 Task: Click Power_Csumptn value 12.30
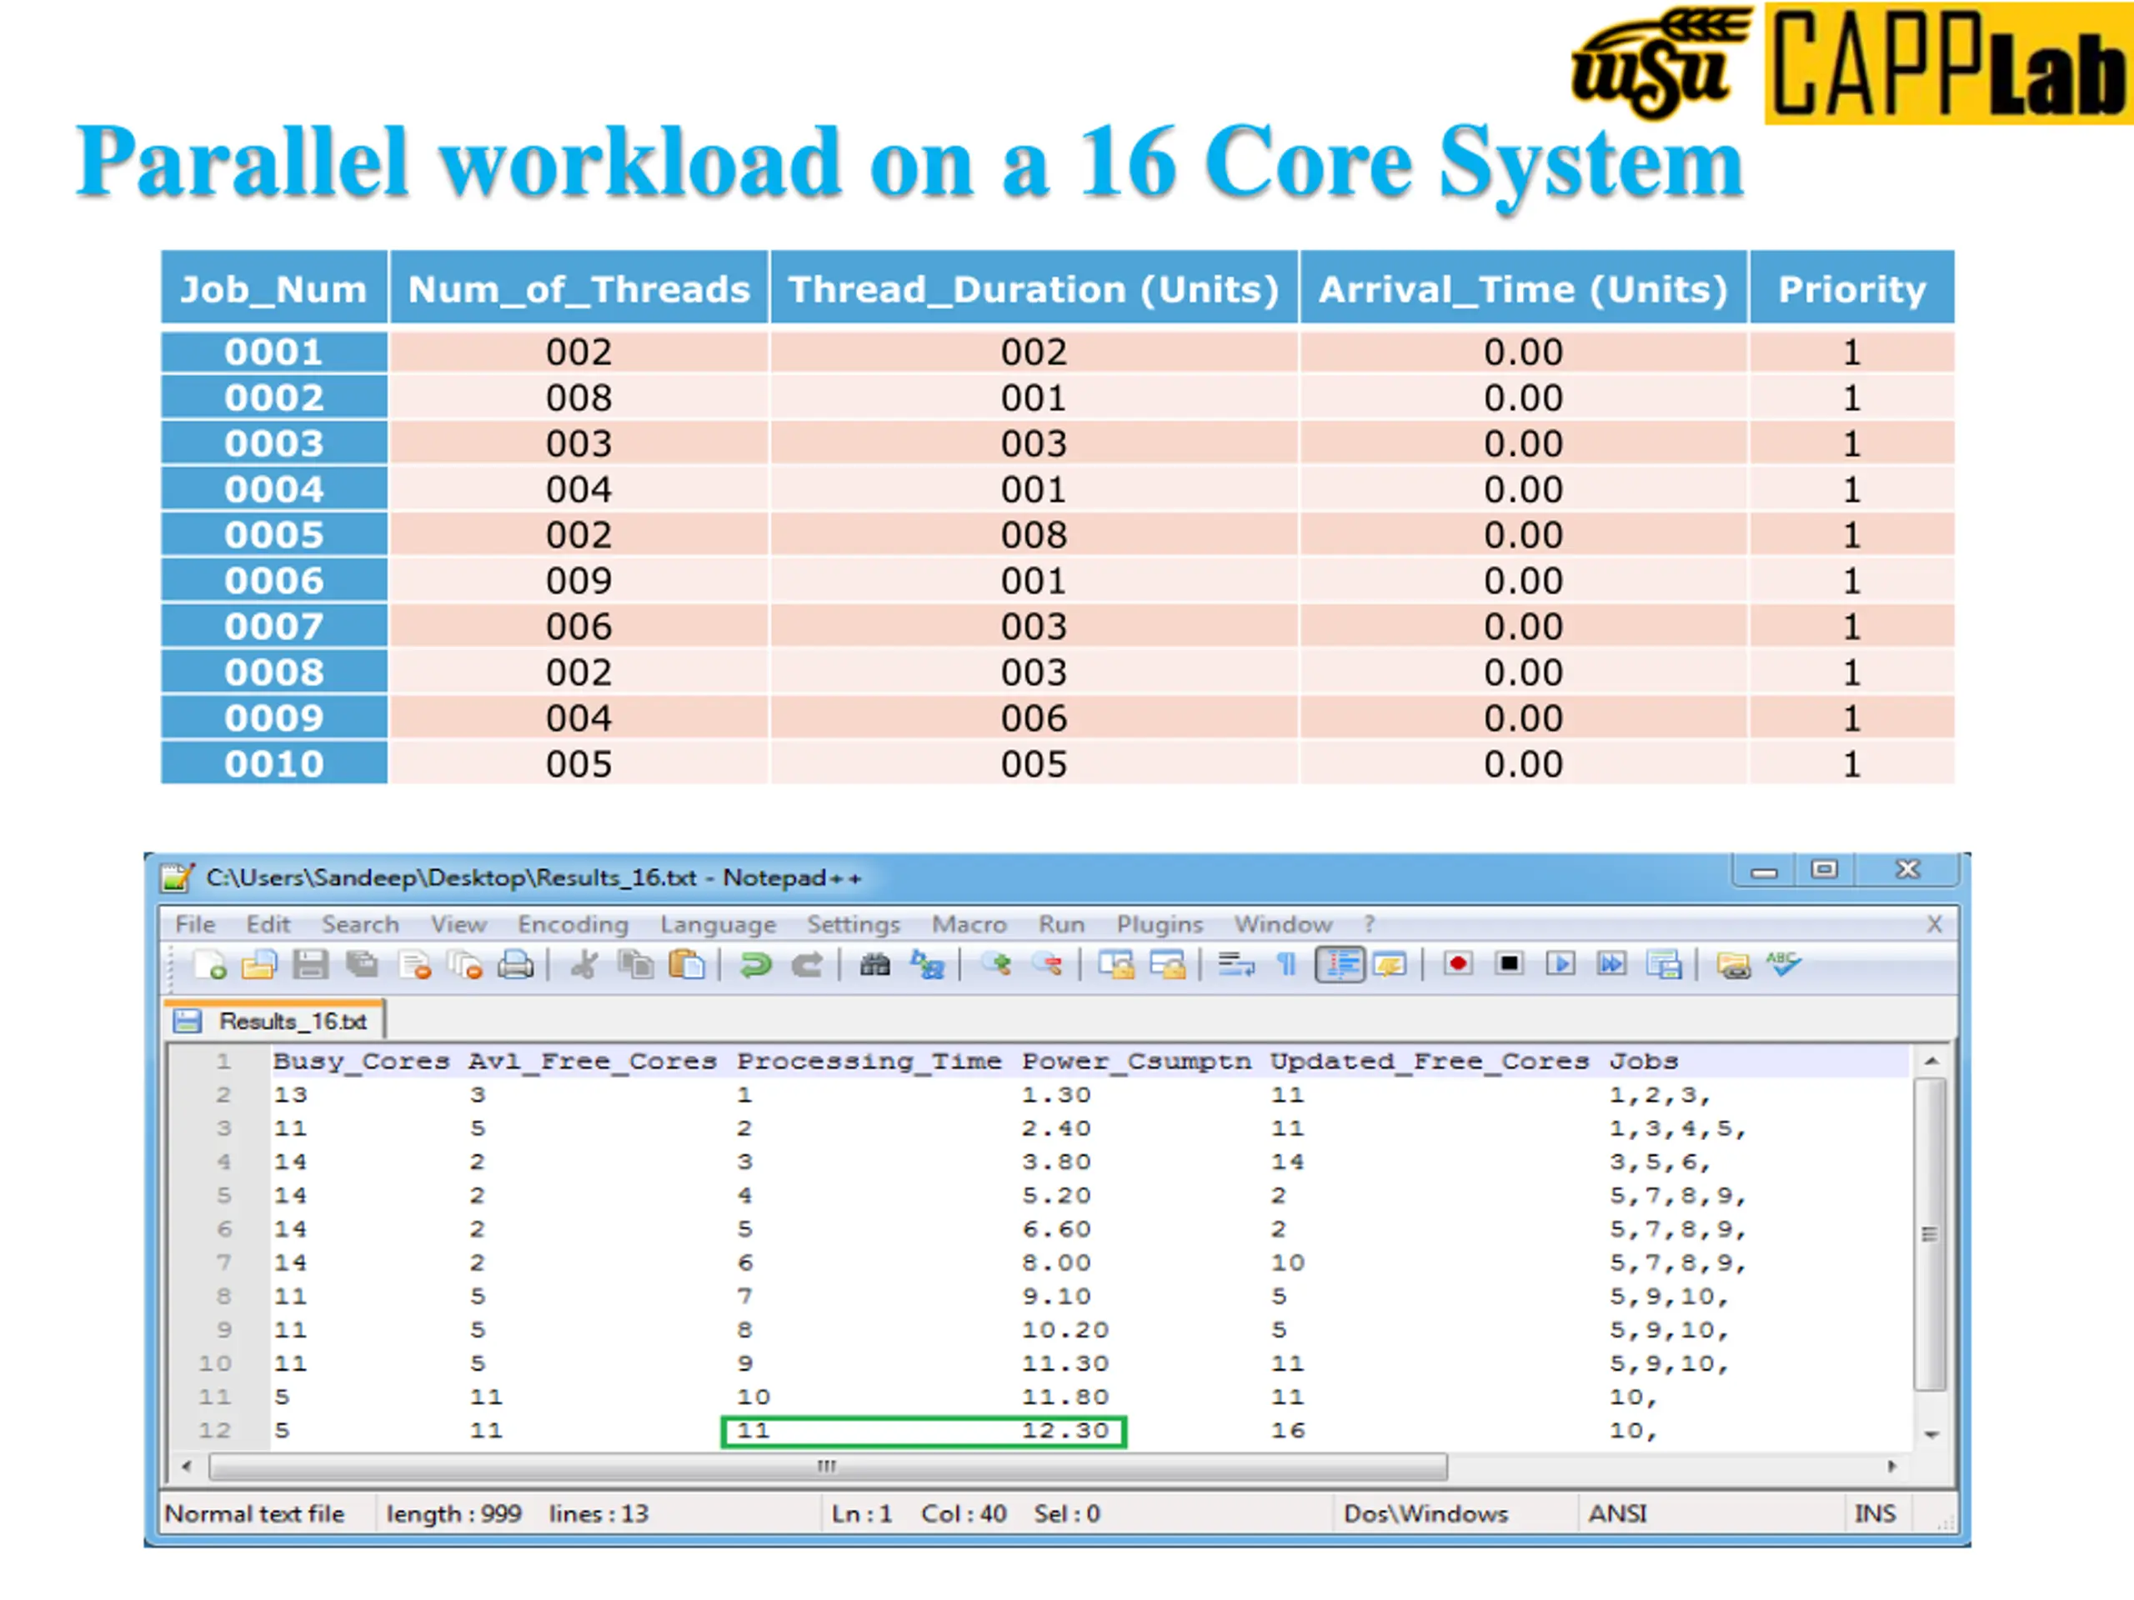pos(1065,1430)
